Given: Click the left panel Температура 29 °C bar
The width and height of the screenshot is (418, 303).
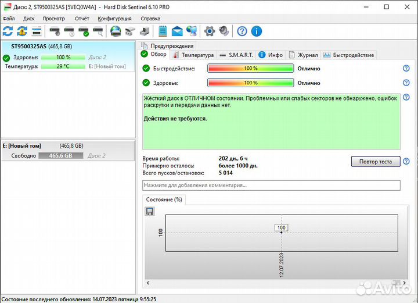Looking at the screenshot, I should [x=63, y=66].
